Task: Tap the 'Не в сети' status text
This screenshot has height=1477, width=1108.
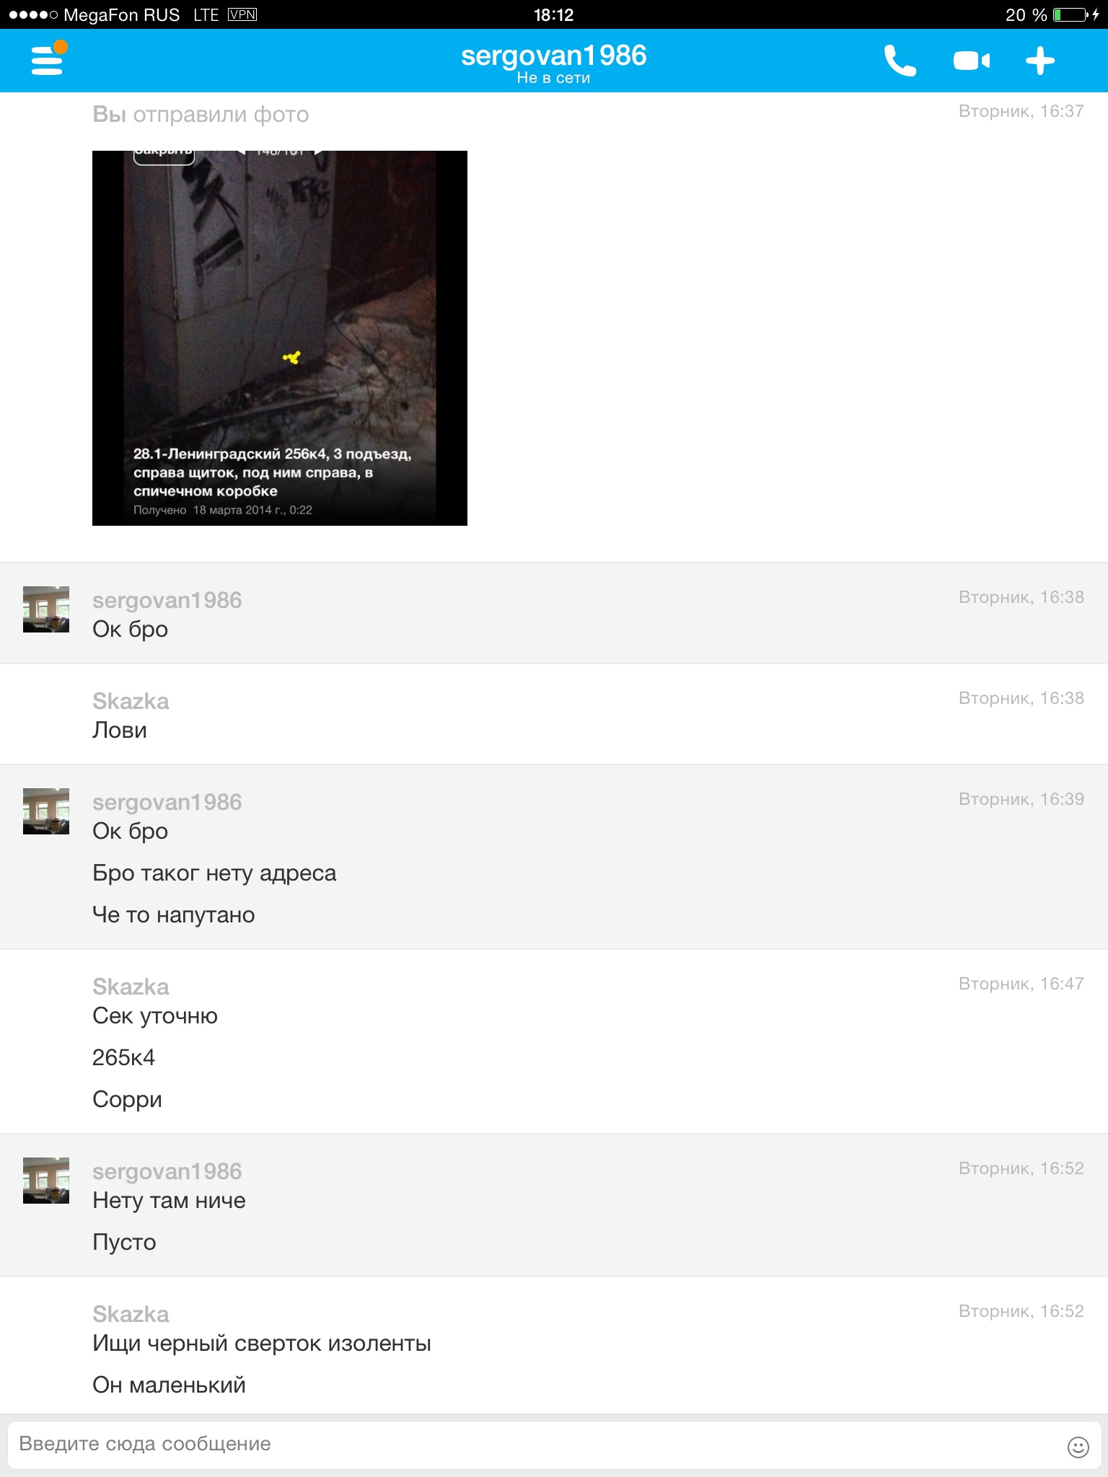Action: click(x=553, y=78)
